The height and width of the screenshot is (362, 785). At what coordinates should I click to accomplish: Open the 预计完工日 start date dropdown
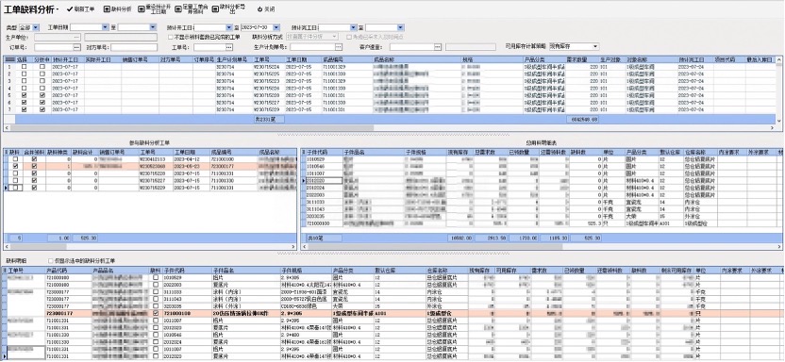[x=354, y=27]
